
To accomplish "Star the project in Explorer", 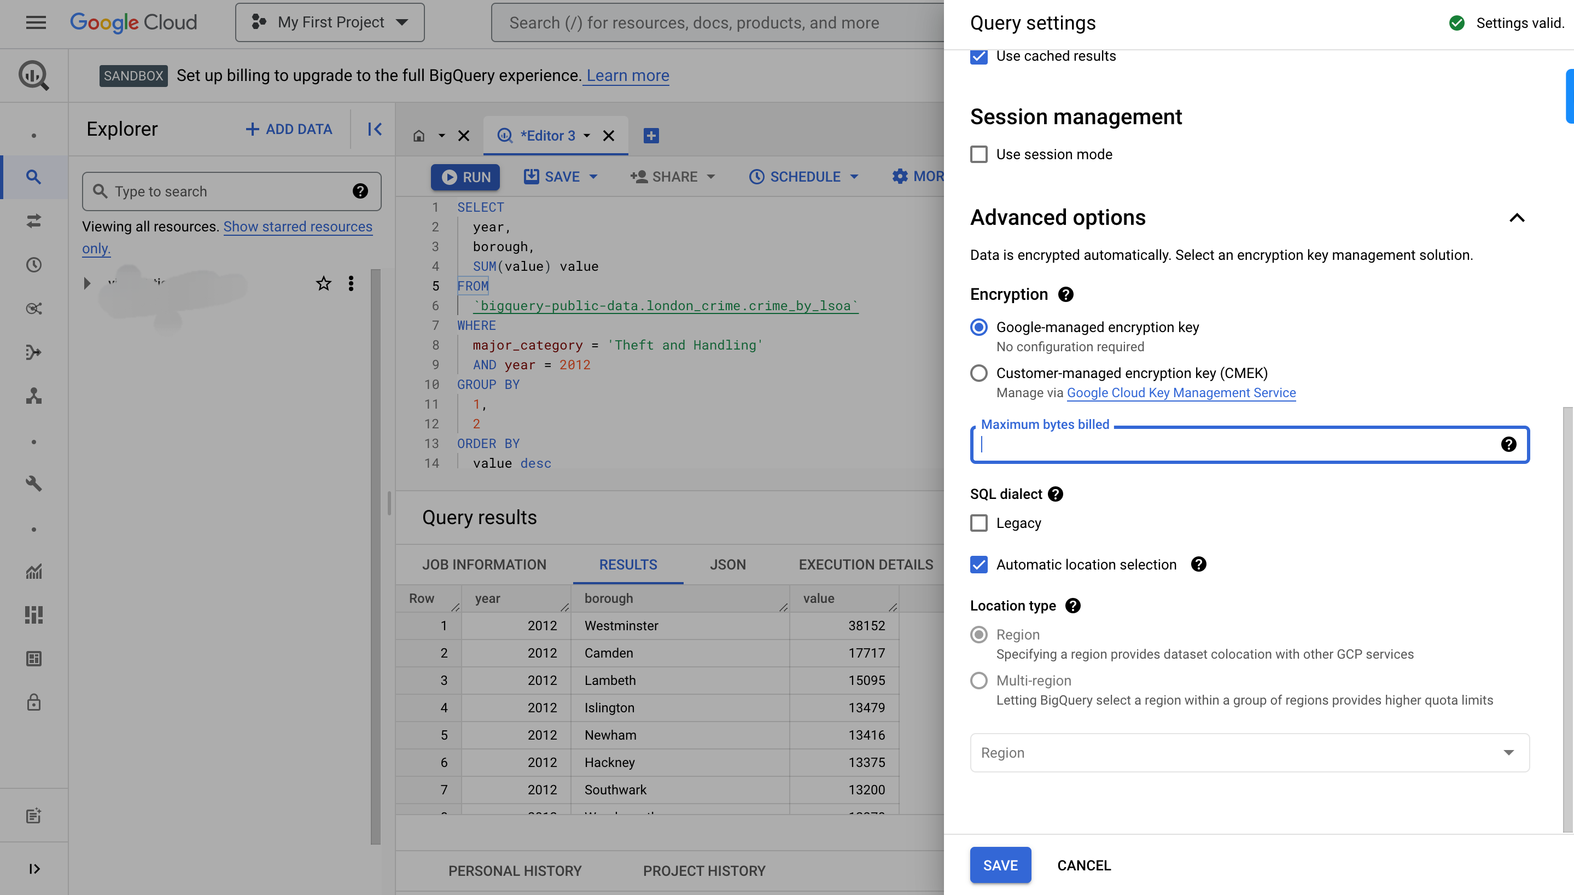I will click(x=323, y=283).
